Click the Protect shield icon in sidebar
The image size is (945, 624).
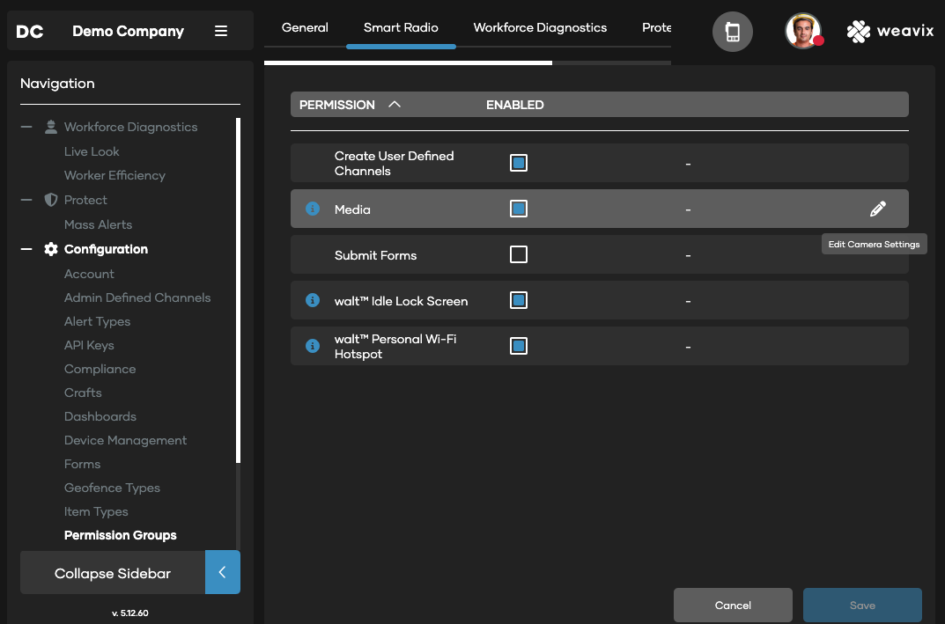[51, 200]
